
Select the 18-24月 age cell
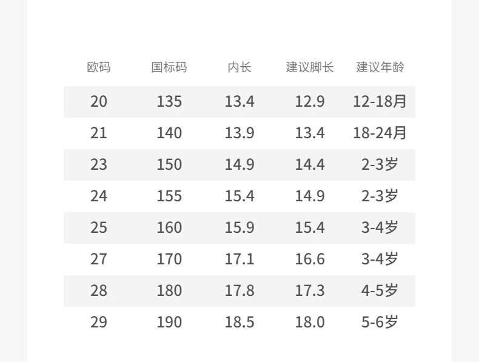pyautogui.click(x=380, y=133)
